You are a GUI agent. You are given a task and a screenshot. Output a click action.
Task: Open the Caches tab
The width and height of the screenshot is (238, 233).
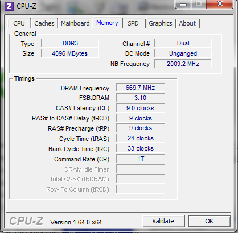[x=44, y=23]
